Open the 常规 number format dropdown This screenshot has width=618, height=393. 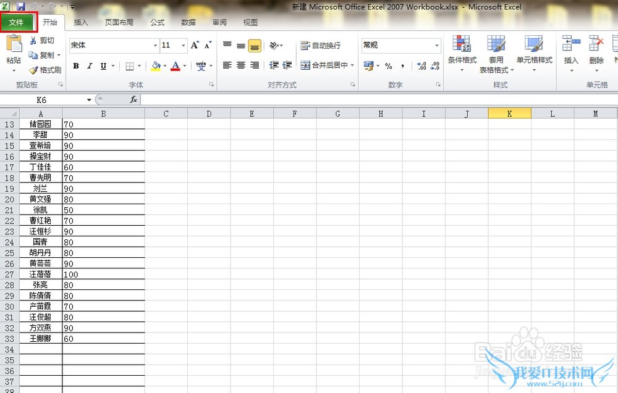[x=437, y=46]
